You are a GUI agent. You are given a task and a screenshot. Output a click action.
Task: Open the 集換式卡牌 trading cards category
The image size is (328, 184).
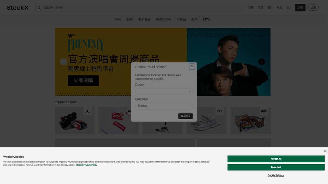pos(163,19)
